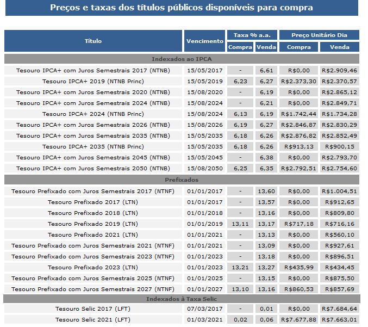
Task: Click Tesouro Prefixado 2023 (LTN) title
Action: pyautogui.click(x=93, y=267)
